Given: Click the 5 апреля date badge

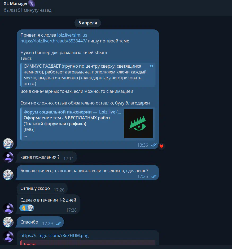Looking at the screenshot, I should 88,23.
